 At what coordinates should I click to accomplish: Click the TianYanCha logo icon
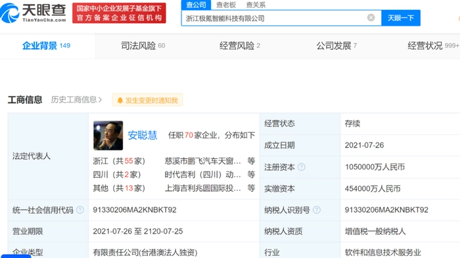[x=10, y=13]
